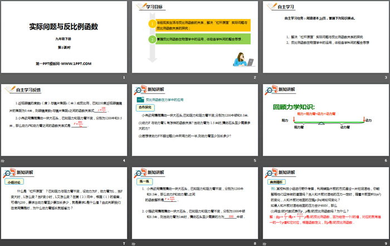Click the 小组讨论 green label on slide 7
Screen dimensions: 390x246
pyautogui.click(x=14, y=182)
